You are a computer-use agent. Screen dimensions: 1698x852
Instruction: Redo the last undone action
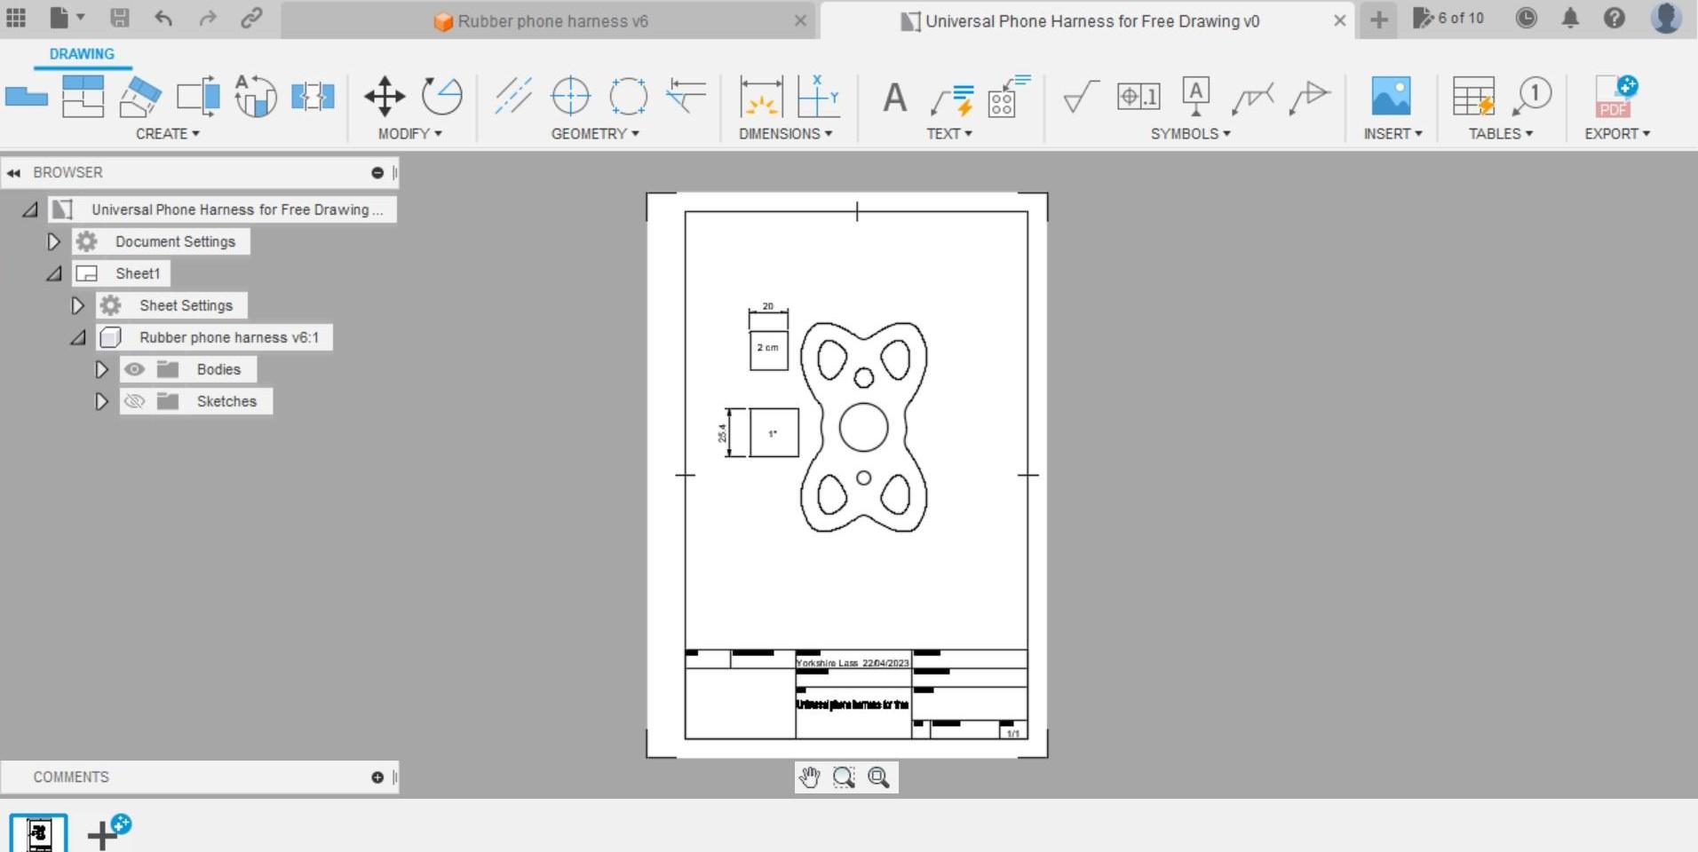click(x=208, y=18)
